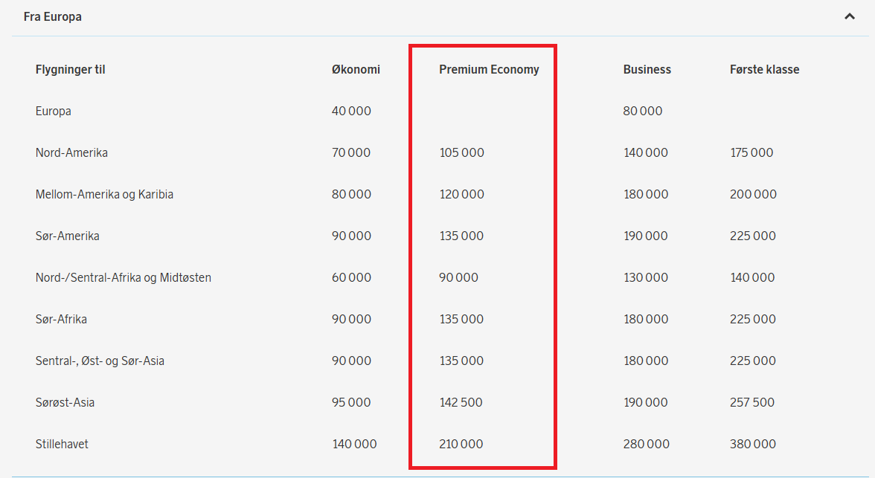Click the Sørøst-Asia destination label

pyautogui.click(x=65, y=402)
